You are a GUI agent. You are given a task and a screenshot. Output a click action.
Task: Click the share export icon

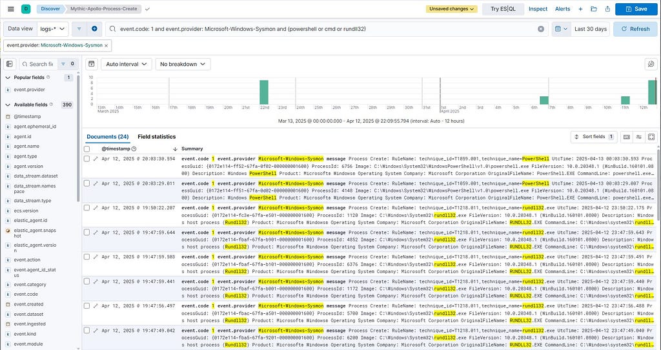coord(607,9)
